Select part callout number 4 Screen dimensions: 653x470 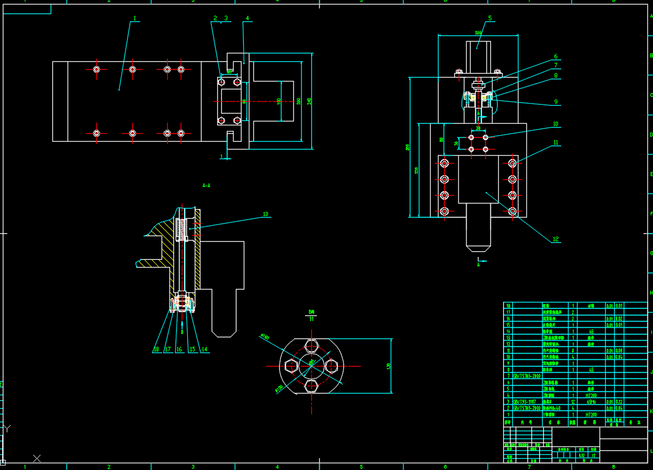[247, 18]
